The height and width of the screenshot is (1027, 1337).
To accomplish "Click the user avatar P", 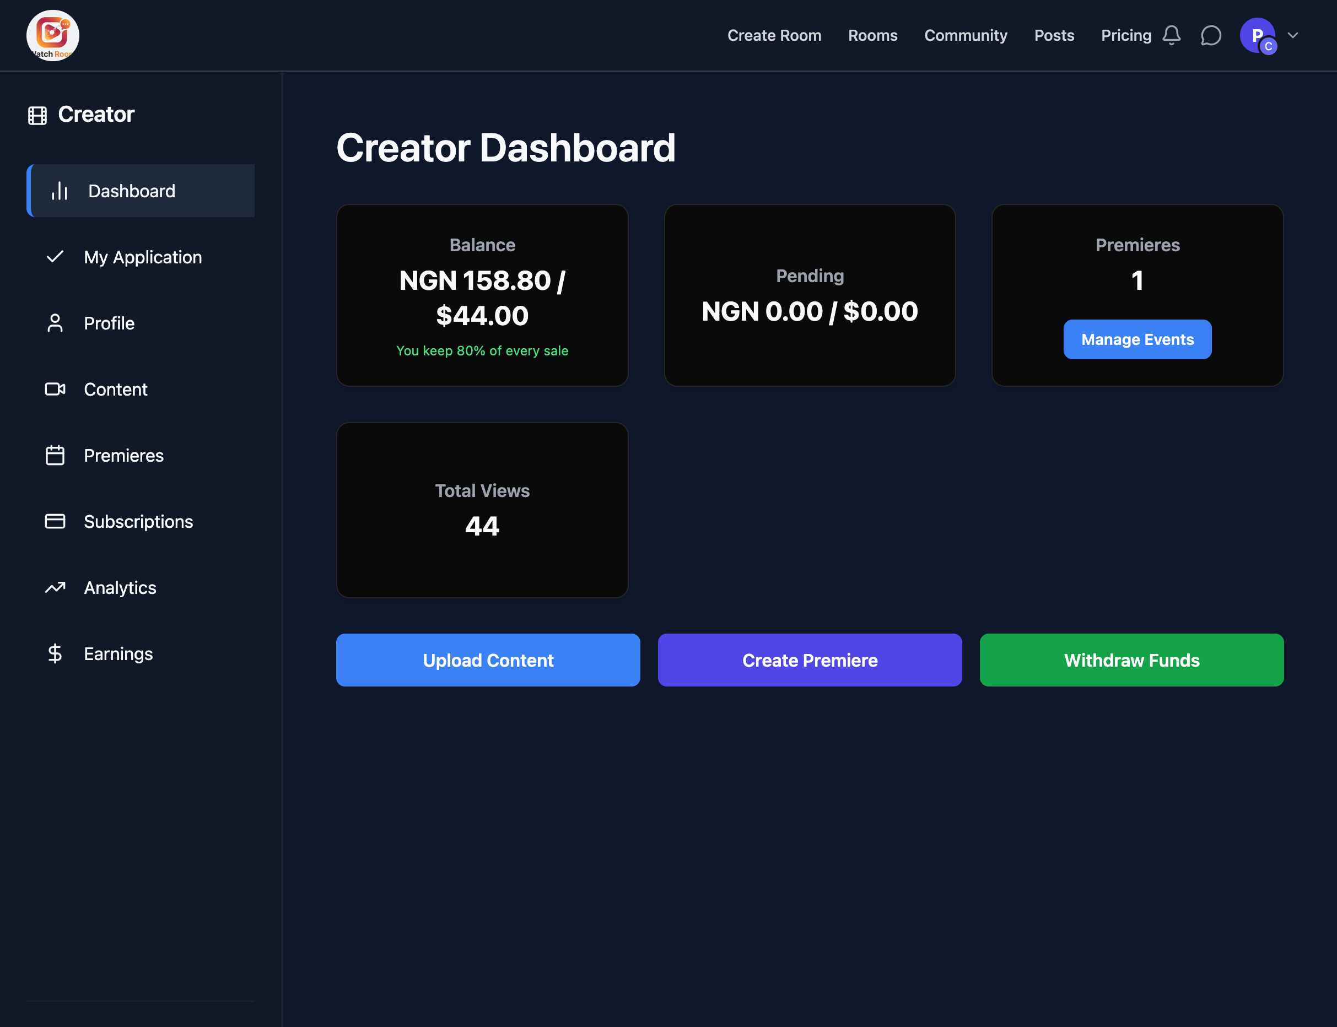I will click(1257, 35).
